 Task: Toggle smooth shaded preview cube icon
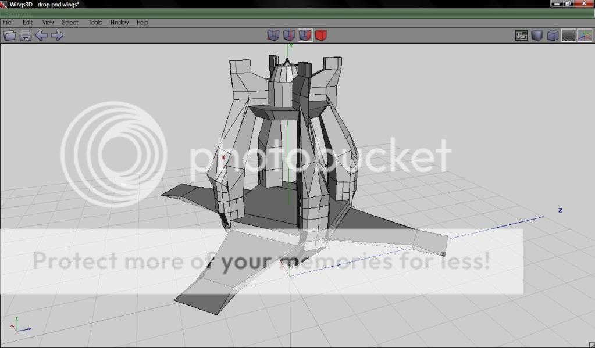click(x=537, y=35)
